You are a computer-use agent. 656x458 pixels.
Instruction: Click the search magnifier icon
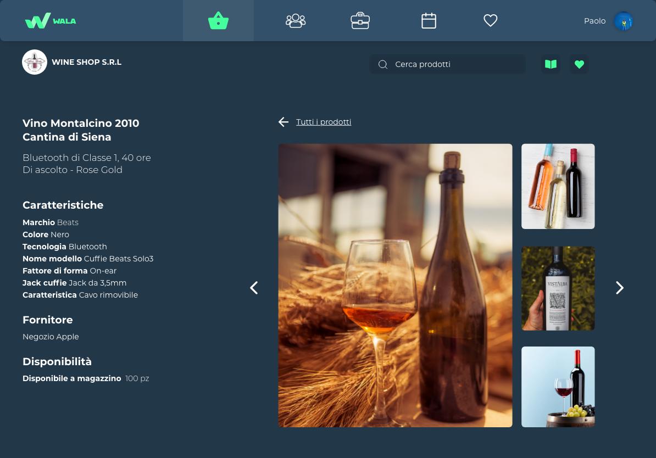point(382,64)
